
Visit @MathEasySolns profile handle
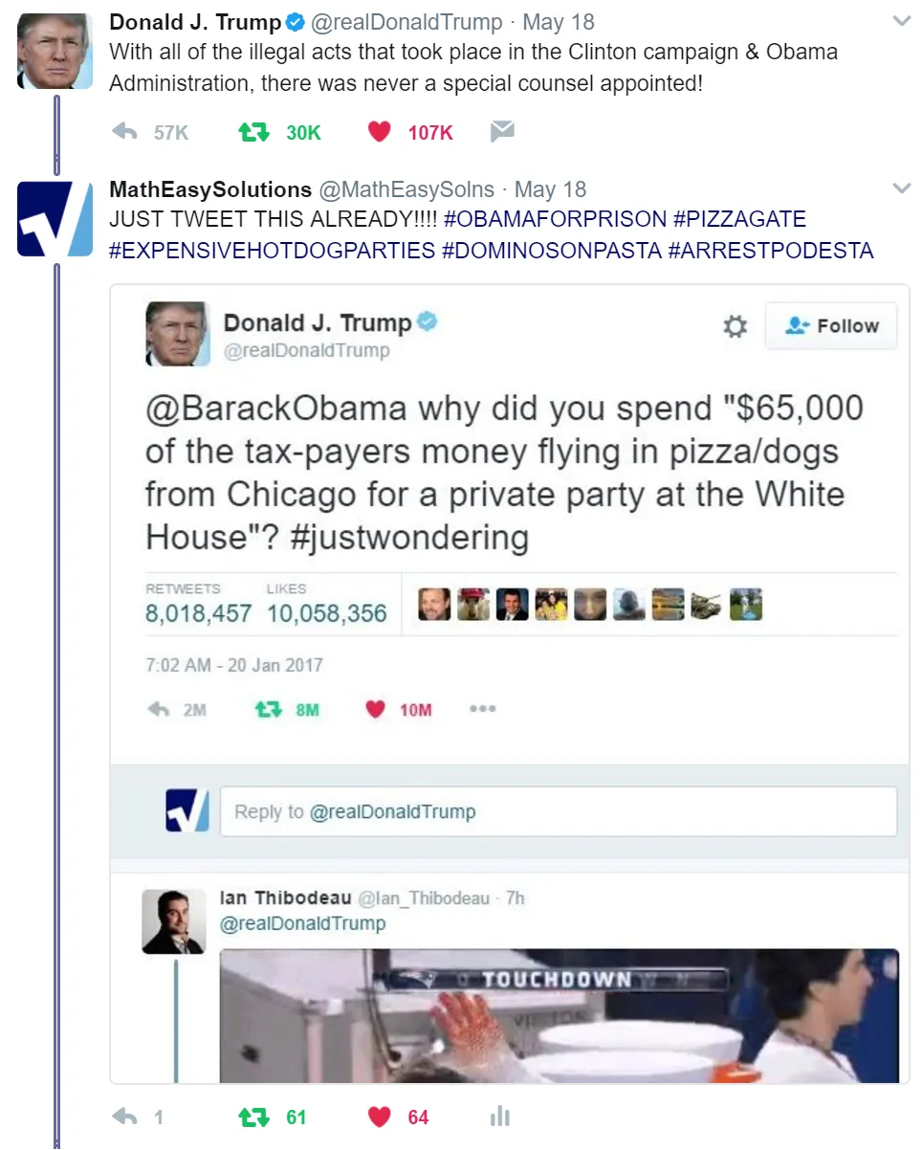pos(406,189)
